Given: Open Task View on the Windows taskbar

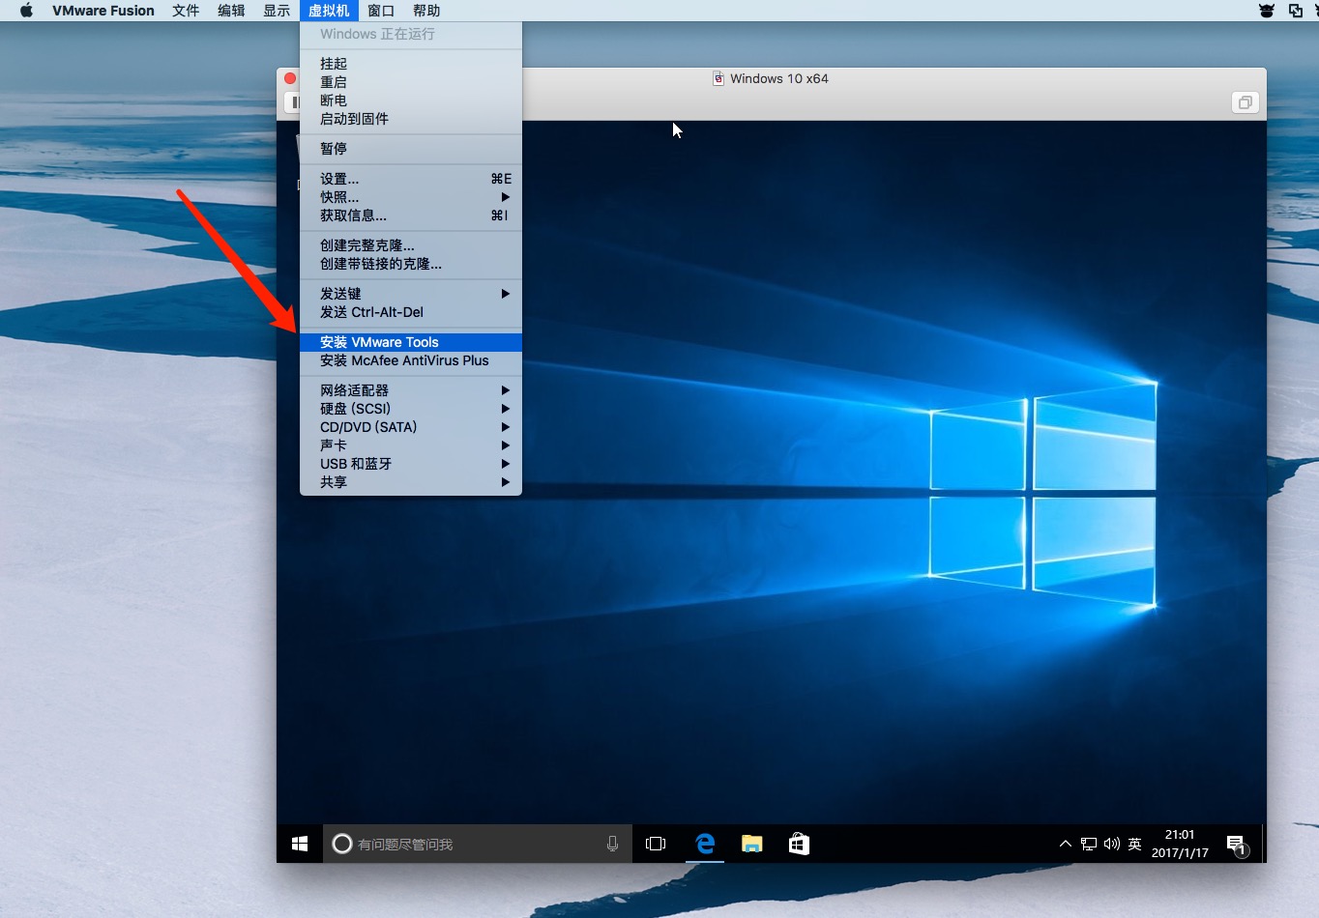Looking at the screenshot, I should 656,844.
